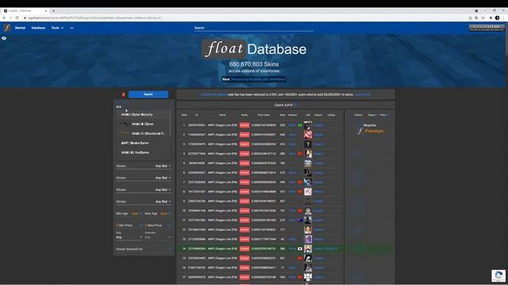
Task: Open the Database menu item
Action: click(x=38, y=28)
